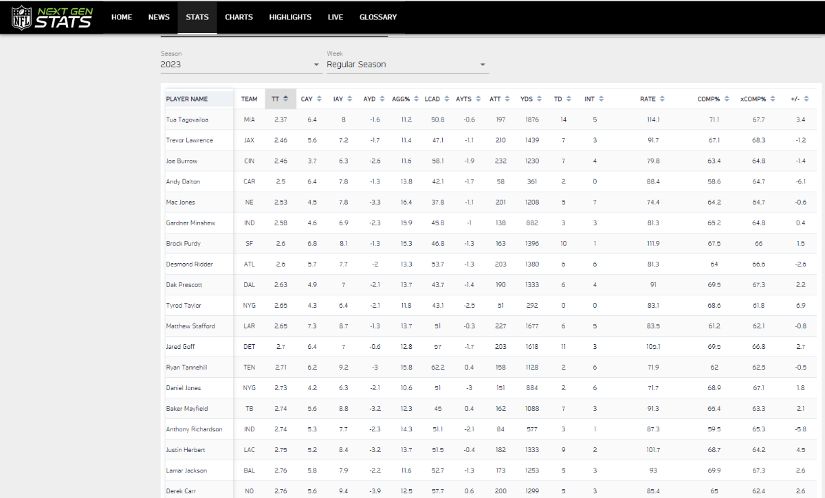Viewport: 825px width, 498px height.
Task: Open the Charts tab in navigation
Action: (239, 17)
